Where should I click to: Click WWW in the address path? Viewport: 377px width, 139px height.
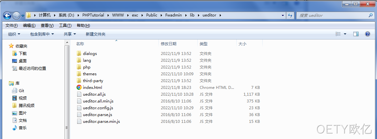[118, 15]
